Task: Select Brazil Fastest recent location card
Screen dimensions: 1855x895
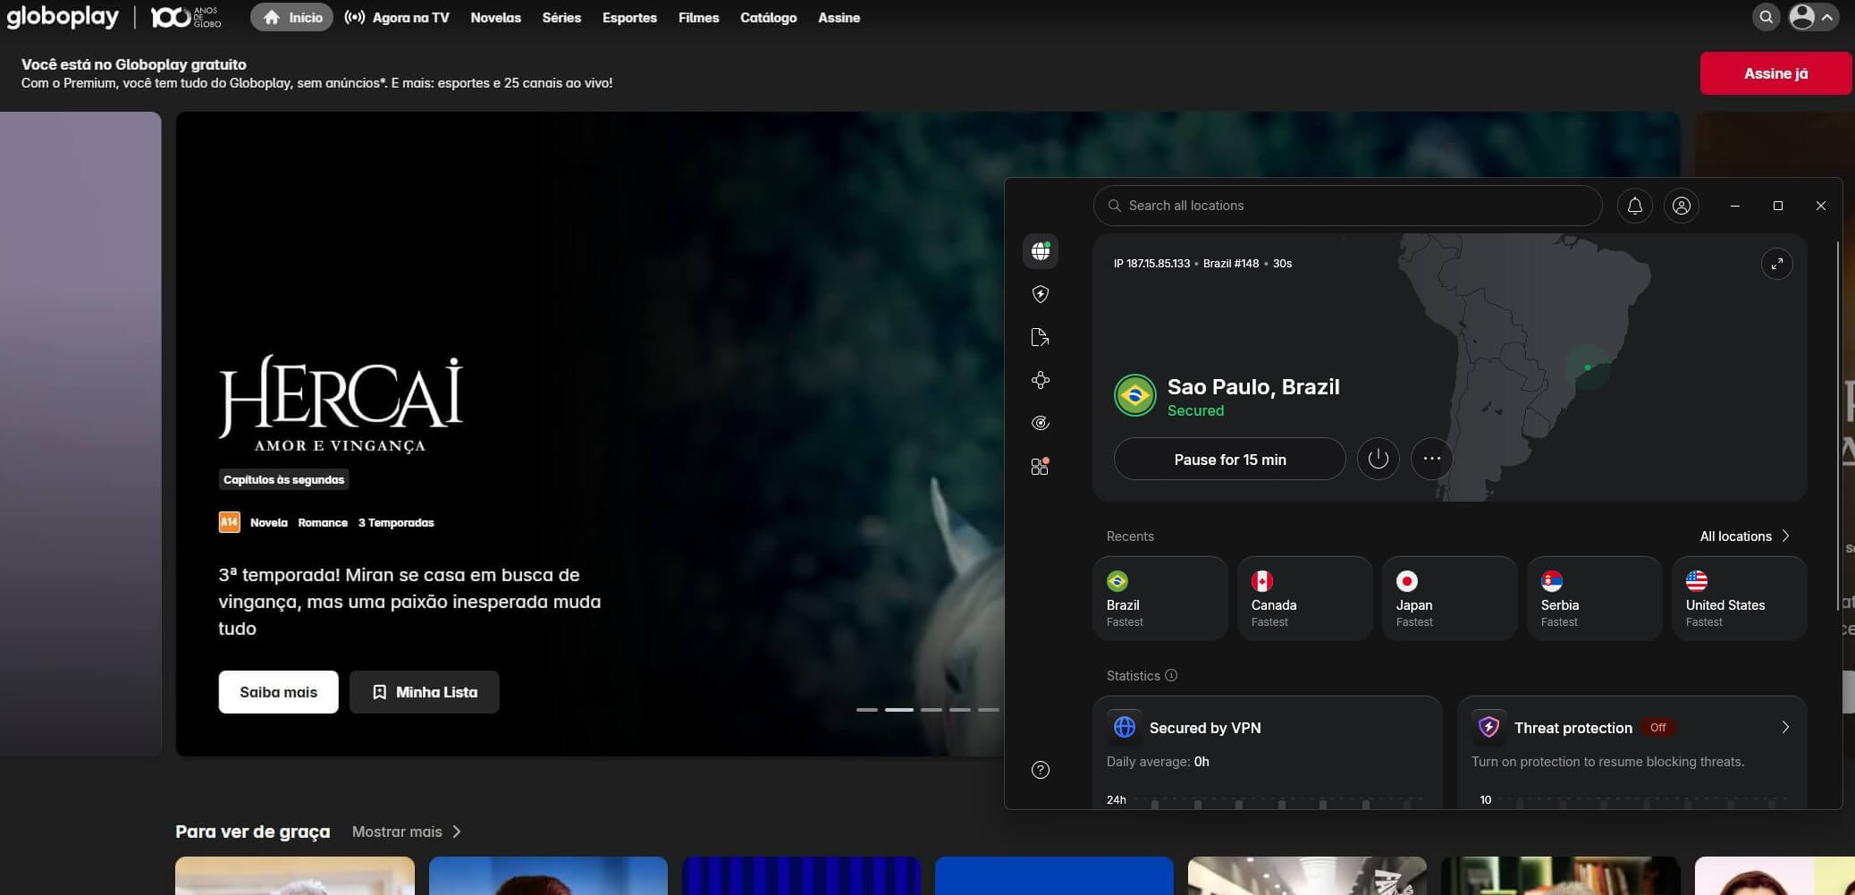Action: [1159, 598]
